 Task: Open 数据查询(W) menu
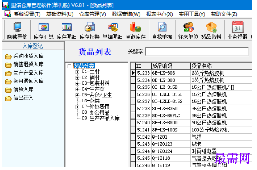point(126,14)
